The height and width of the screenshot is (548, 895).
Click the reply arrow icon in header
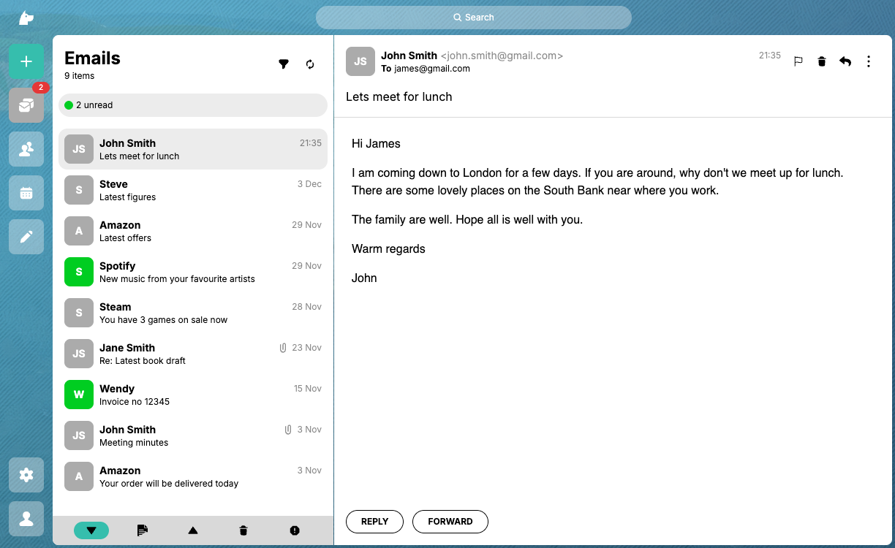(x=845, y=61)
